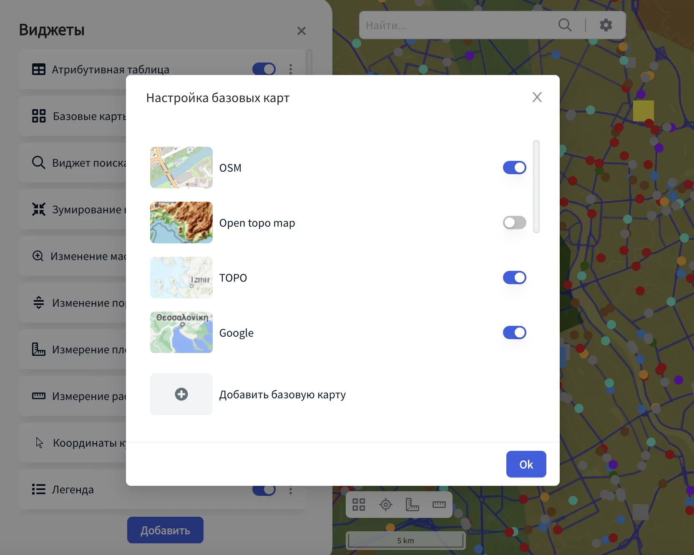This screenshot has width=694, height=555.
Task: Click the Найти search input field
Action: pos(457,25)
